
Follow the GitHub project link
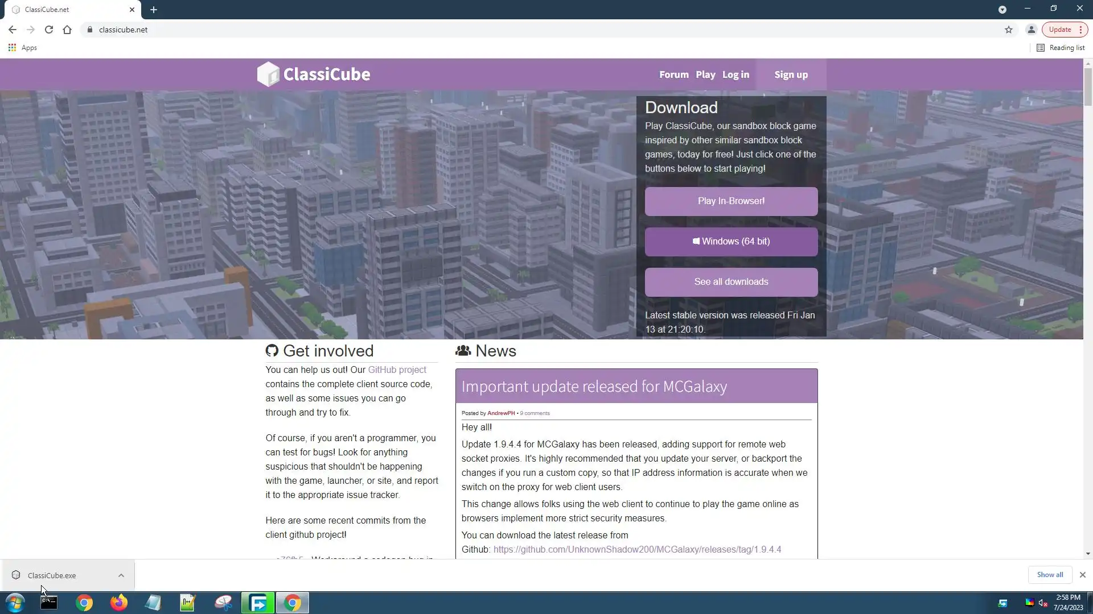tap(397, 370)
